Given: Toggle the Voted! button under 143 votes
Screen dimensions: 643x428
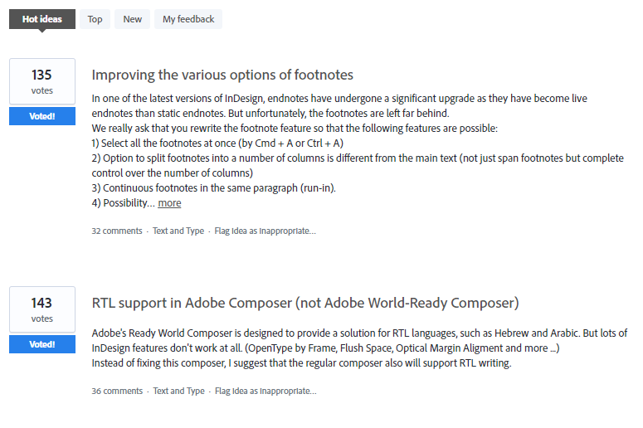Looking at the screenshot, I should point(42,344).
